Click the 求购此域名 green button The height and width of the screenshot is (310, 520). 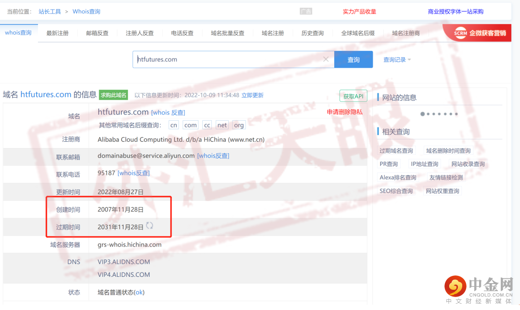click(x=114, y=95)
